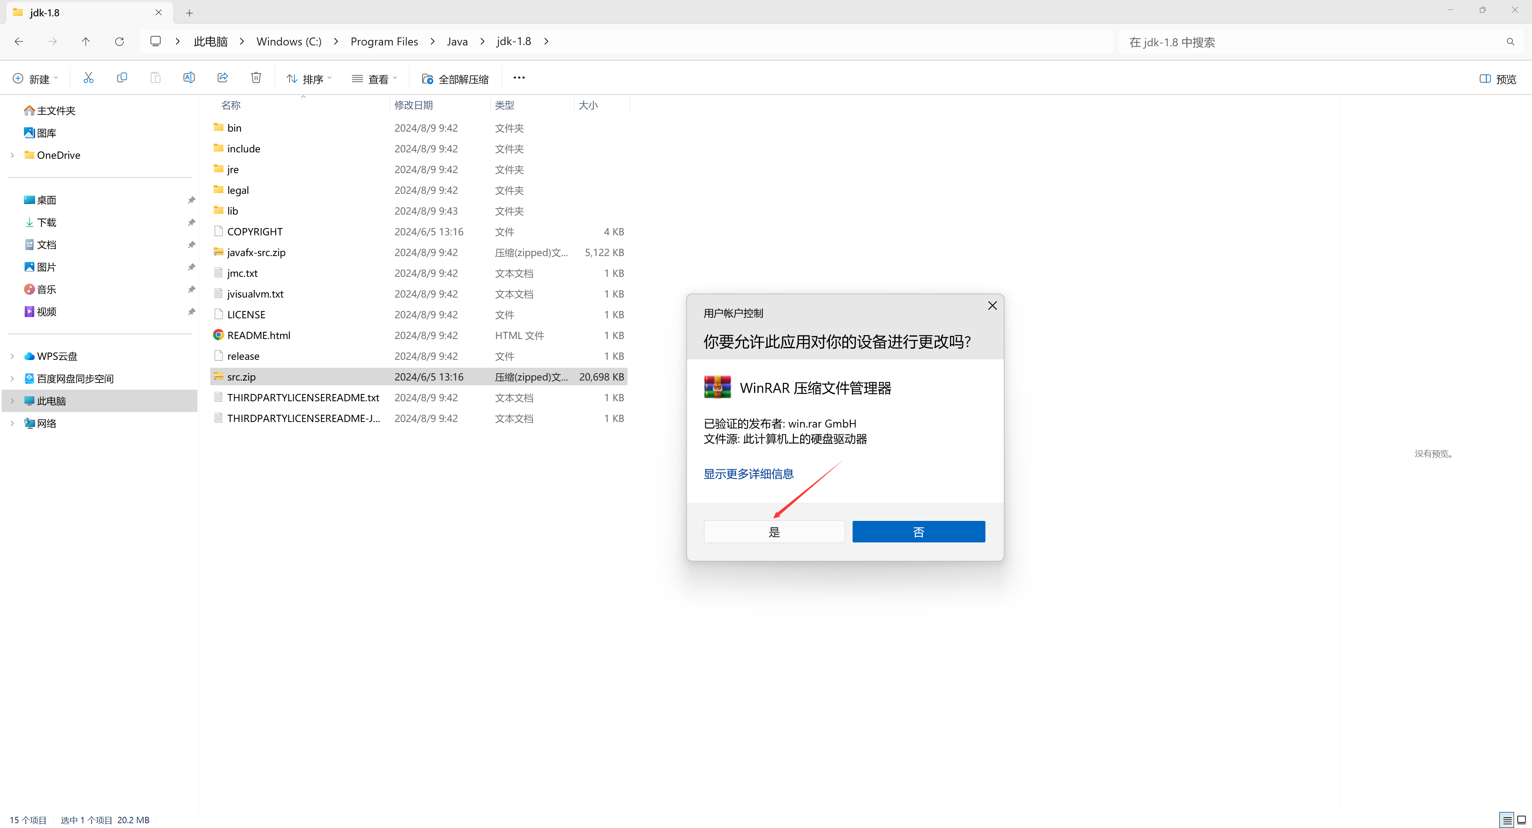Click the Rename icon in toolbar
1532x828 pixels.
(189, 78)
